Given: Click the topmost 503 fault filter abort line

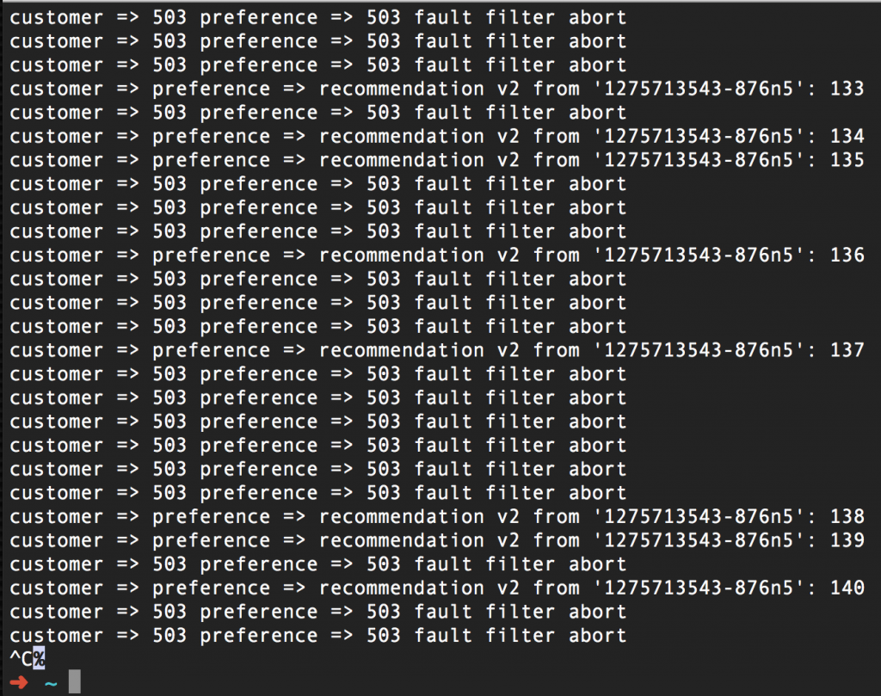Looking at the screenshot, I should (x=318, y=17).
